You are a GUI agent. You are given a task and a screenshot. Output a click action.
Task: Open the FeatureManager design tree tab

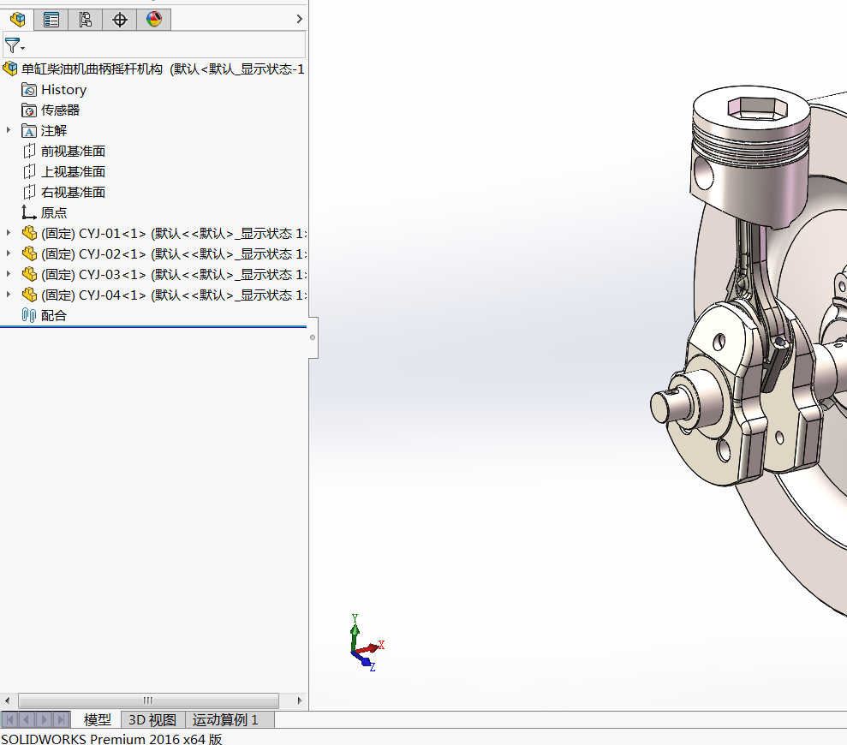[17, 20]
